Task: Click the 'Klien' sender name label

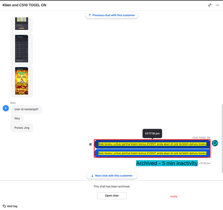Action: (13, 103)
